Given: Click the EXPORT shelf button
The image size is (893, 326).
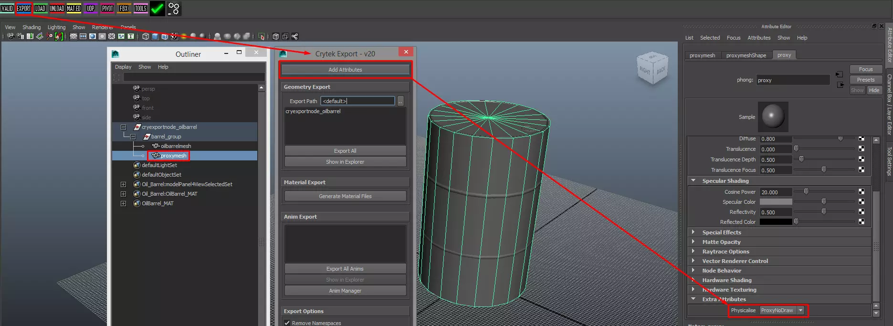Looking at the screenshot, I should [23, 8].
